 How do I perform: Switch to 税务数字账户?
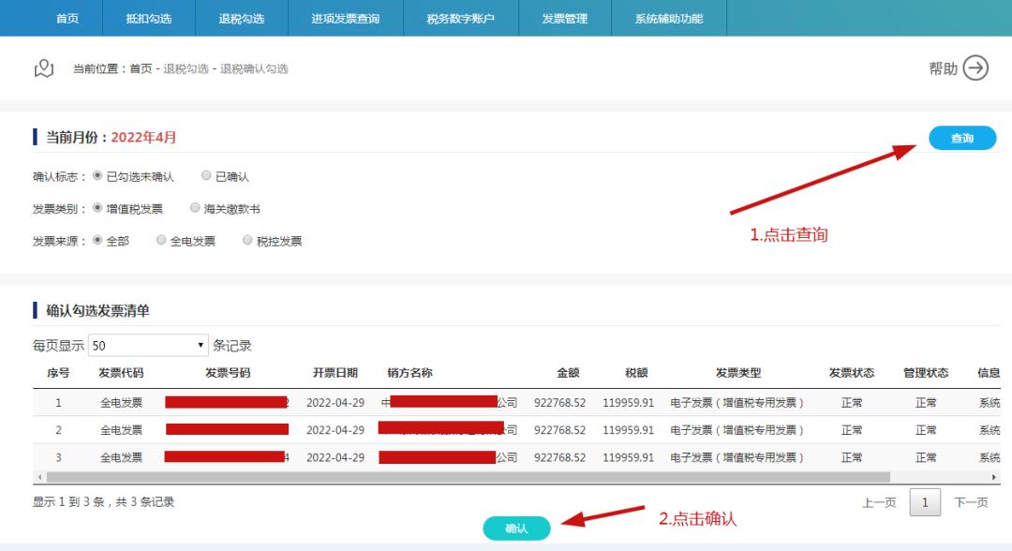click(x=463, y=18)
